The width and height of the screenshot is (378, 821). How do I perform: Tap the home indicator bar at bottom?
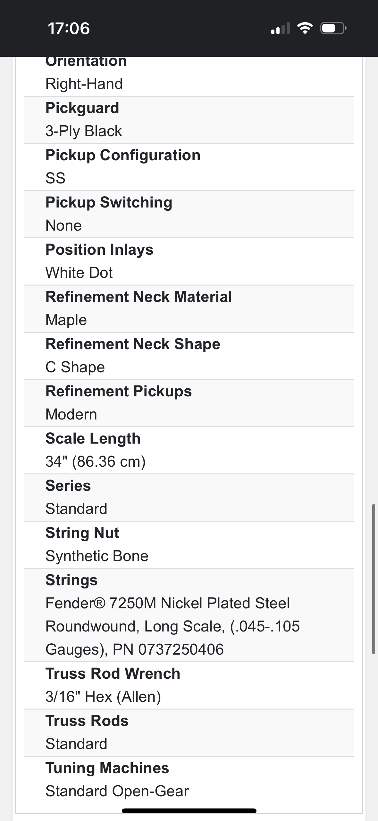[x=189, y=811]
